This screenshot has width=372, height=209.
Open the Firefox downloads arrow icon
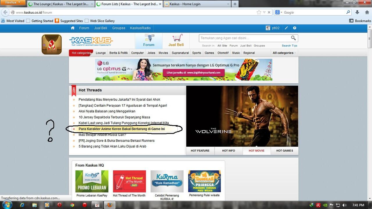pyautogui.click(x=357, y=12)
